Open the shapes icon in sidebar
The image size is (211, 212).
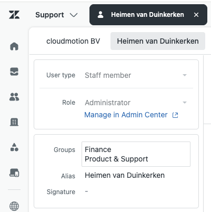(x=14, y=147)
